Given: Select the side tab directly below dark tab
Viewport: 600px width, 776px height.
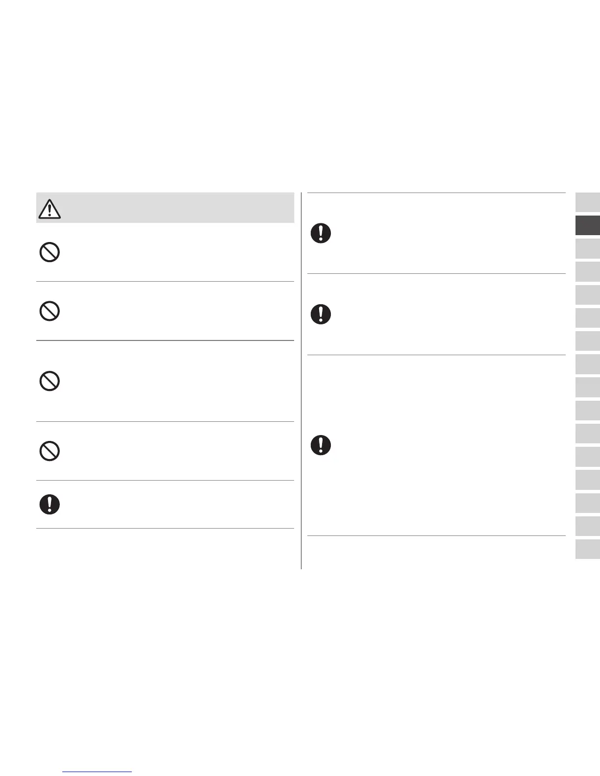Looking at the screenshot, I should pos(587,248).
